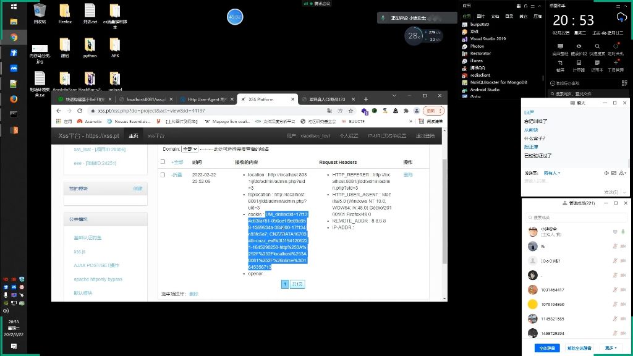Switch to the 文档 tab in app list
The width and height of the screenshot is (633, 356).
[495, 16]
